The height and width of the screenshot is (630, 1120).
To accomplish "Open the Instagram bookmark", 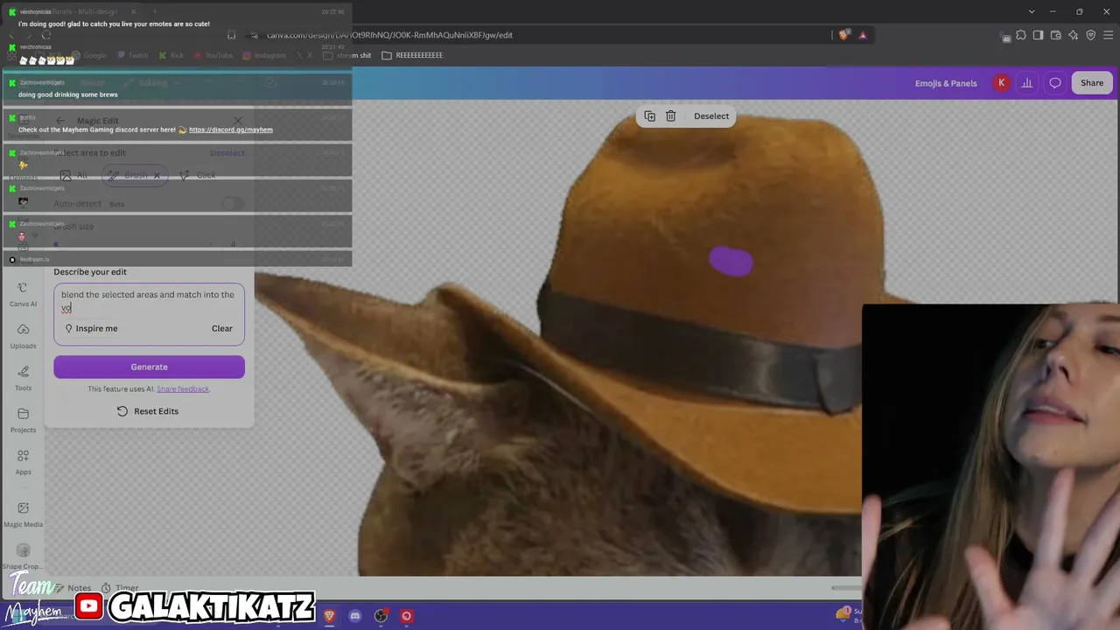I will pyautogui.click(x=264, y=55).
